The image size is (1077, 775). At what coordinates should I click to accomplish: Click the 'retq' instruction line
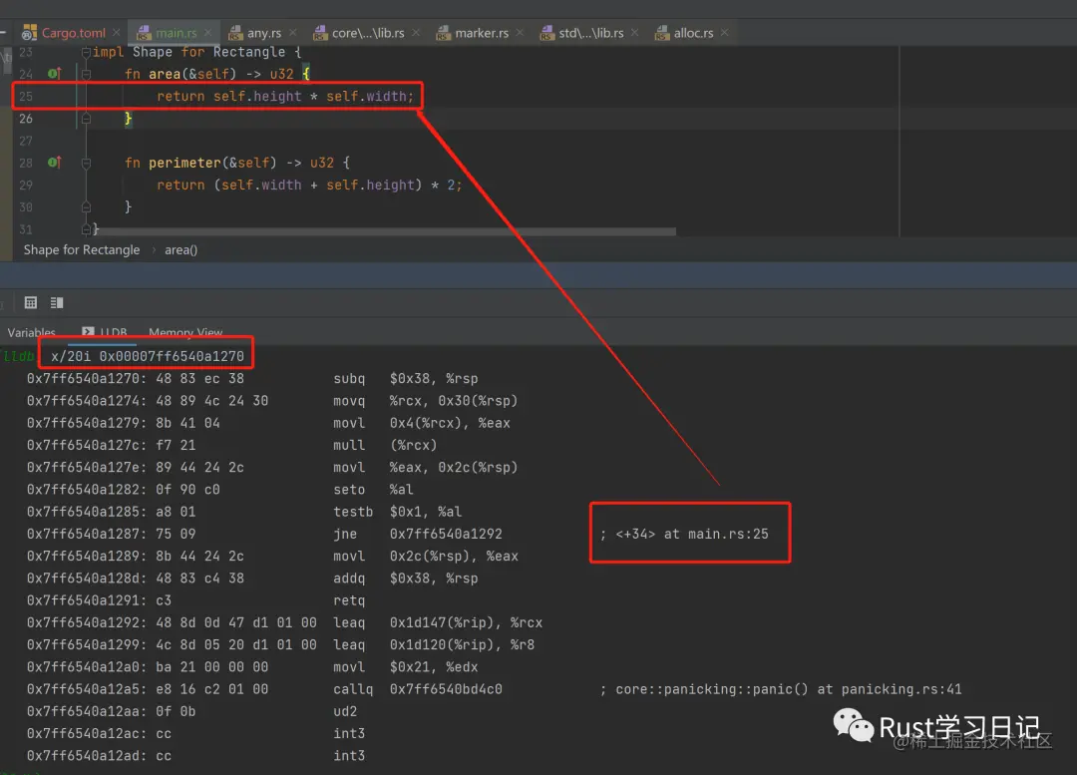coord(349,600)
